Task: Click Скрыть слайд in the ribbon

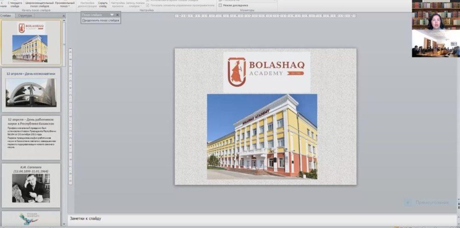Action: point(103,4)
